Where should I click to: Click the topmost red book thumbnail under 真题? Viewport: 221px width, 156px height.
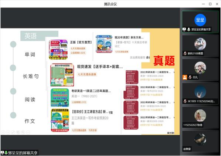pos(132,77)
